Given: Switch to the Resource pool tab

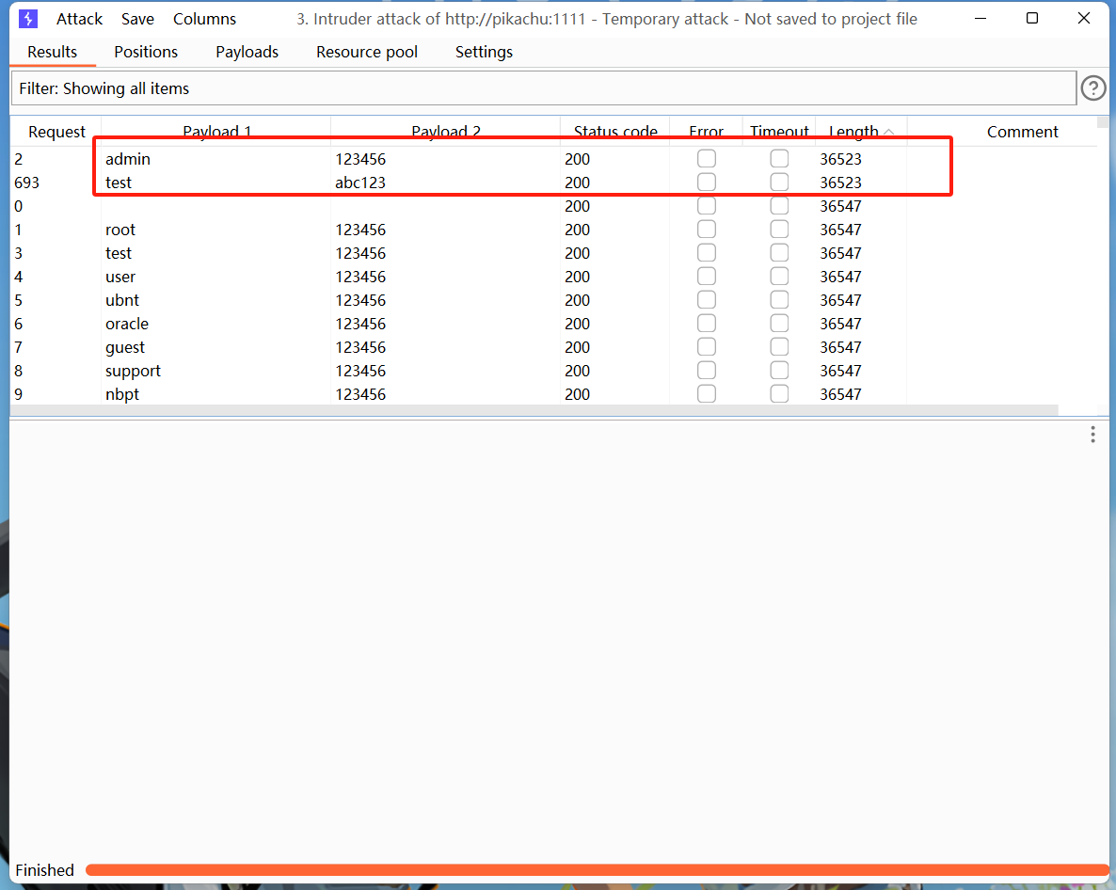Looking at the screenshot, I should [x=367, y=52].
